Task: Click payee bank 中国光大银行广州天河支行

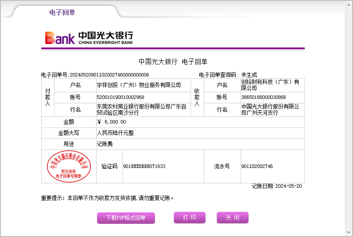Action: click(270, 109)
